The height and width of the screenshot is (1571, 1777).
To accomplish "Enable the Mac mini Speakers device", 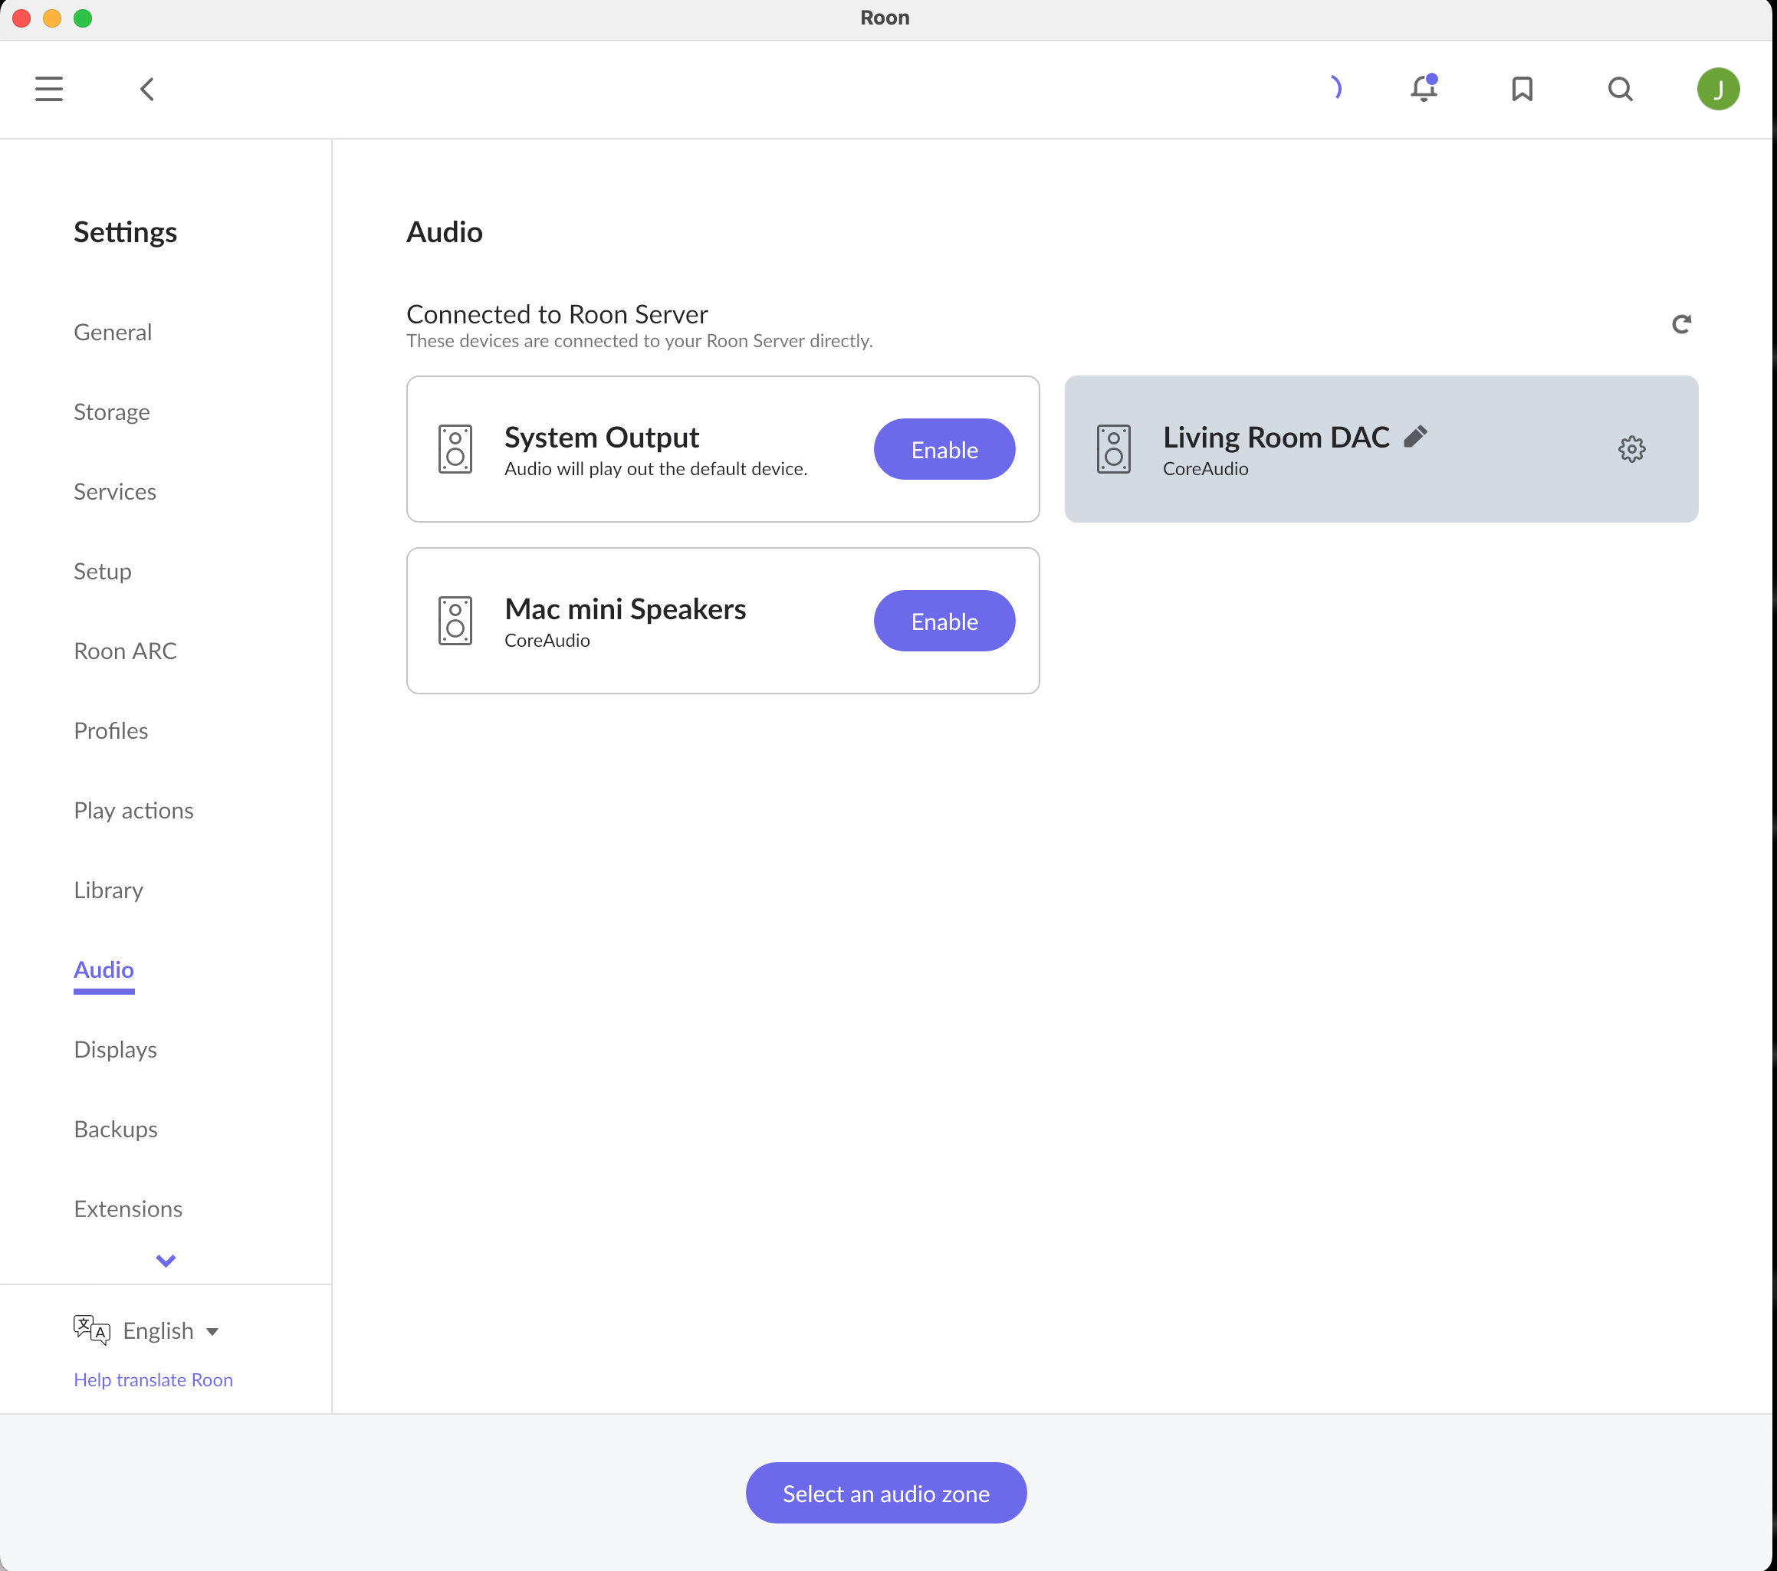I will point(944,621).
